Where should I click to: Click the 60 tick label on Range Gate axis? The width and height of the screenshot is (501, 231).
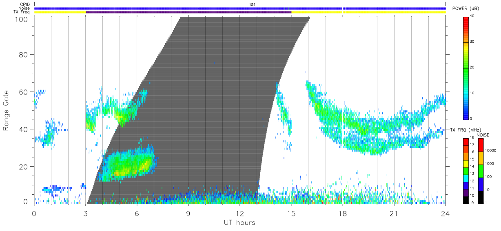coord(24,92)
